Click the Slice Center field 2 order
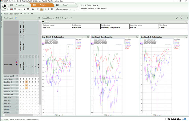The width and height of the screenshot is (189, 121). click(173, 26)
